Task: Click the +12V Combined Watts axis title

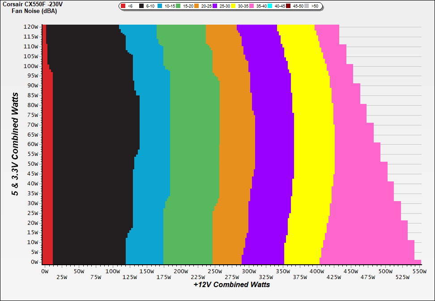Action: 232,284
